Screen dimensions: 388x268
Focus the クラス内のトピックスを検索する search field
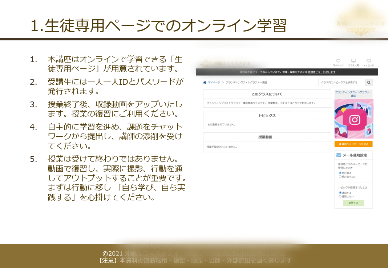click(341, 83)
